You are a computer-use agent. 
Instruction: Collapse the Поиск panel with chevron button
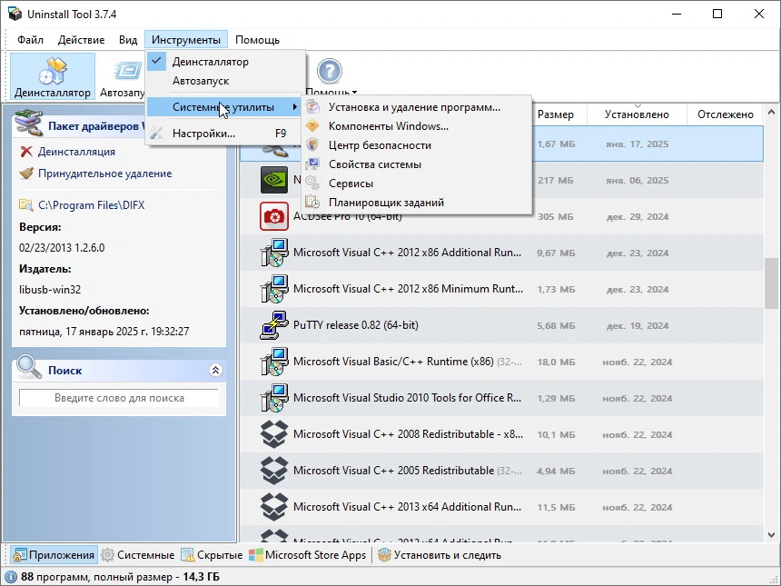point(215,370)
